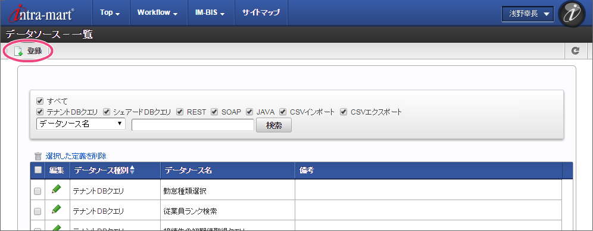This screenshot has height=231, width=593.
Task: Toggle the シェアードDBクエリ checkbox
Action: click(x=107, y=112)
